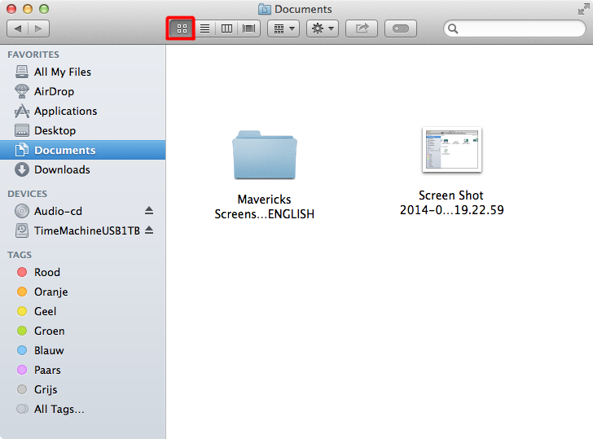Open Desktop in the sidebar
This screenshot has height=439, width=593.
click(82, 130)
